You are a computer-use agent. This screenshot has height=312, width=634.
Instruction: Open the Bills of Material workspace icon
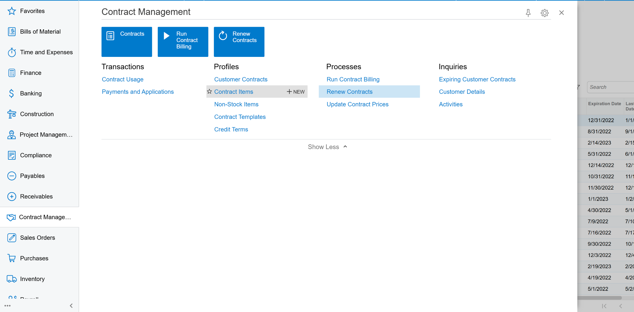point(12,31)
